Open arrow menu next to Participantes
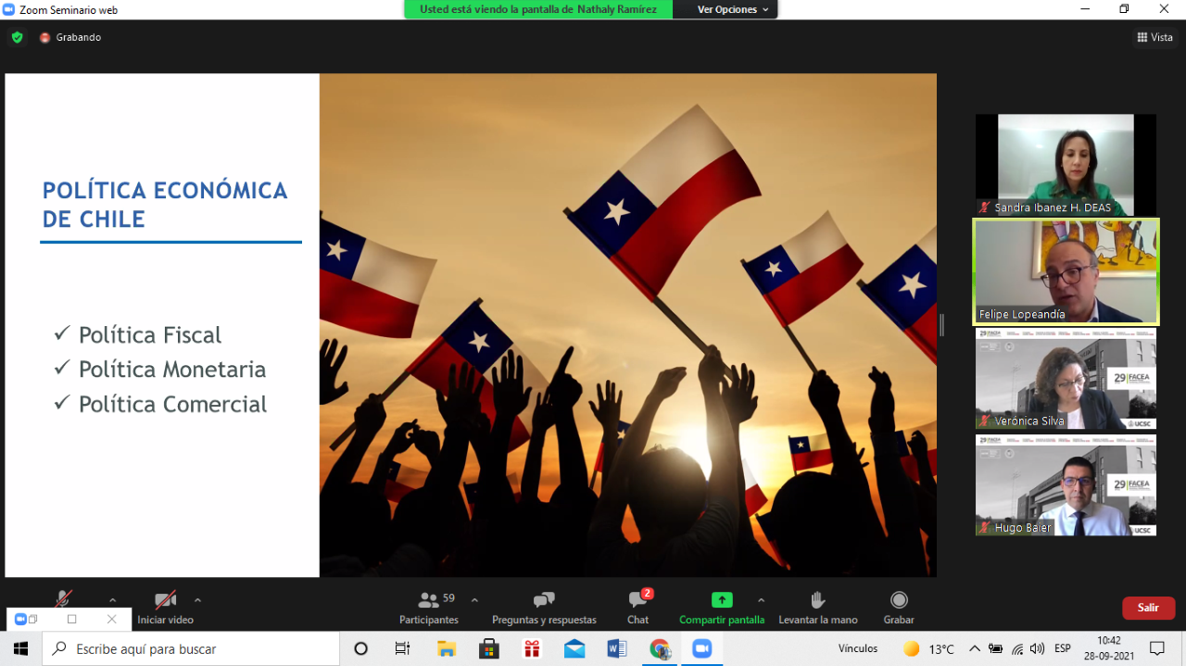 pyautogui.click(x=474, y=600)
